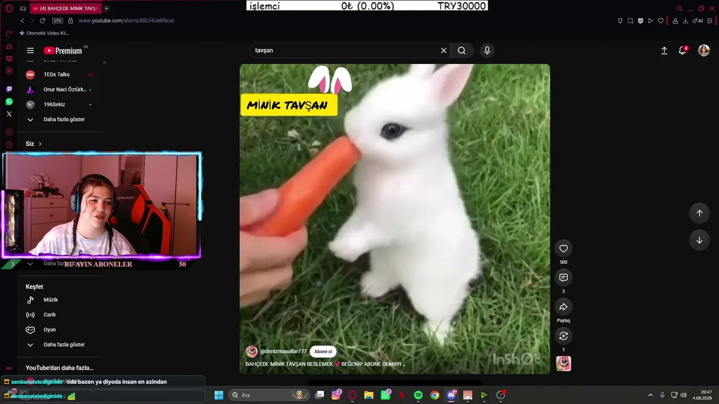Screen dimensions: 719x404
Task: Open Onur Naci Öztürk subscription
Action: 60,90
